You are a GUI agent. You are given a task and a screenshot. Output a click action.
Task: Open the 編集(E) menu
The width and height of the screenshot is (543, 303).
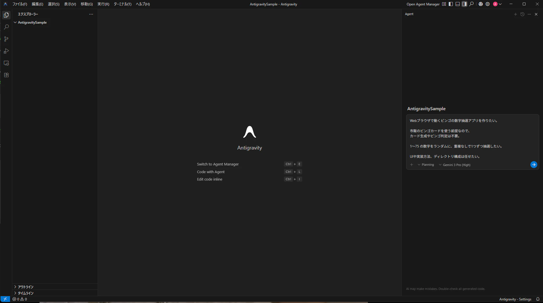click(37, 4)
